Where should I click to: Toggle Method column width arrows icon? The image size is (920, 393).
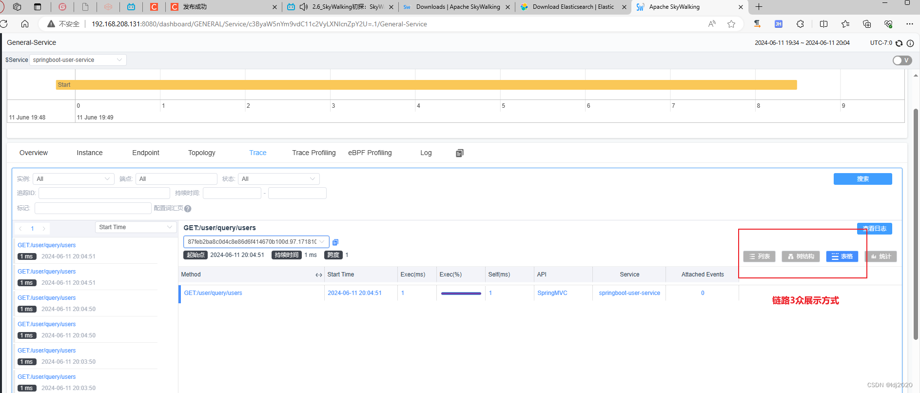point(318,275)
